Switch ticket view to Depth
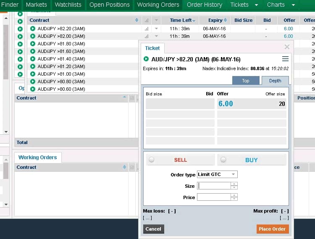 [x=275, y=81]
